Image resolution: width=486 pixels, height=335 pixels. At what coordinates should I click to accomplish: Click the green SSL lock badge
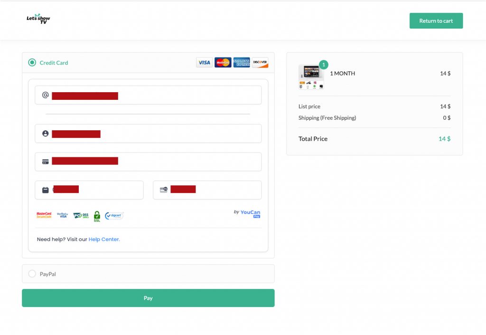97,217
